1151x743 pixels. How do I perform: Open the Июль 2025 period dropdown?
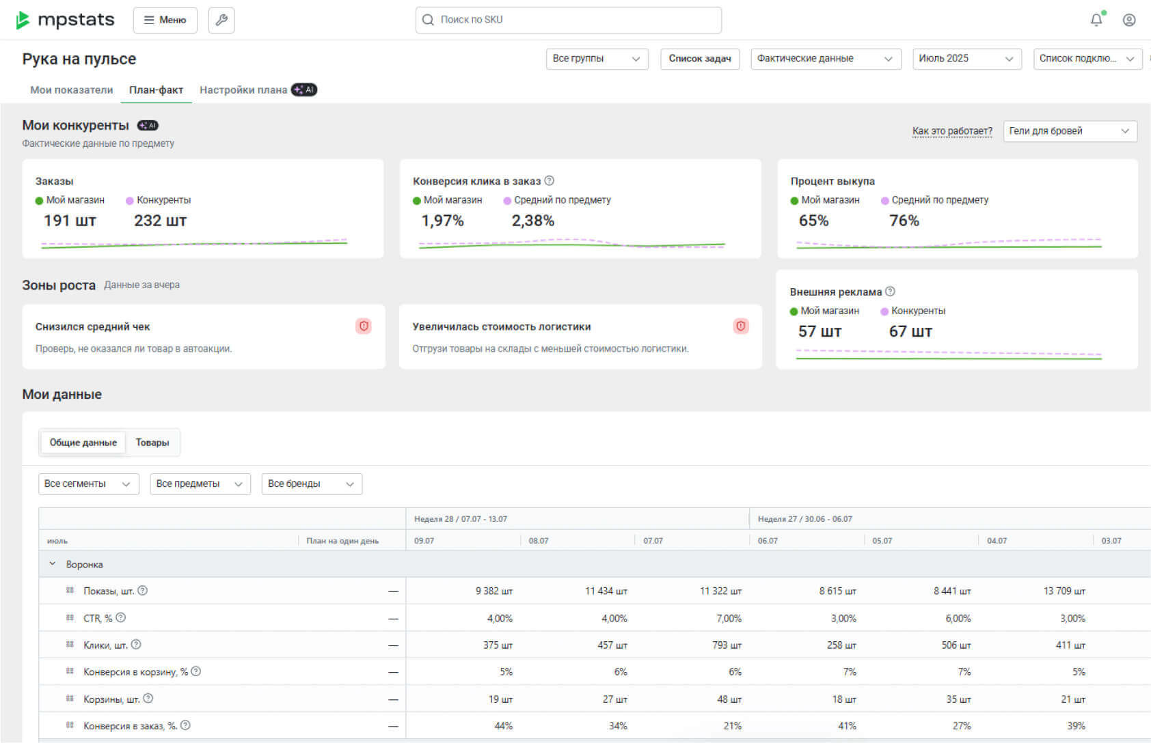(966, 59)
